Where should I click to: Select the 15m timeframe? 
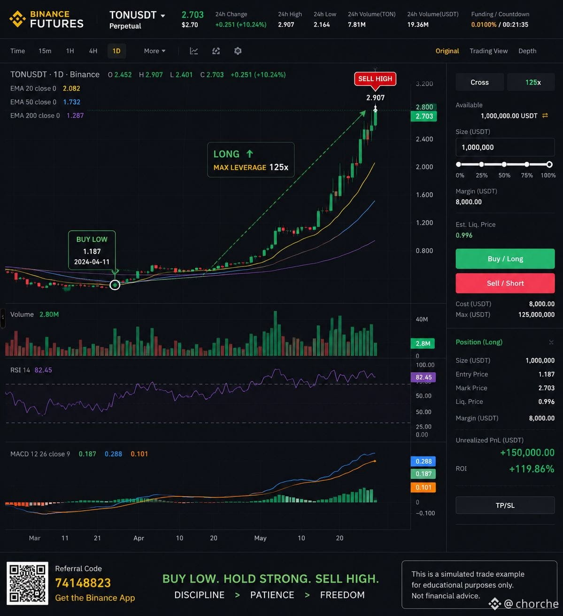(45, 51)
